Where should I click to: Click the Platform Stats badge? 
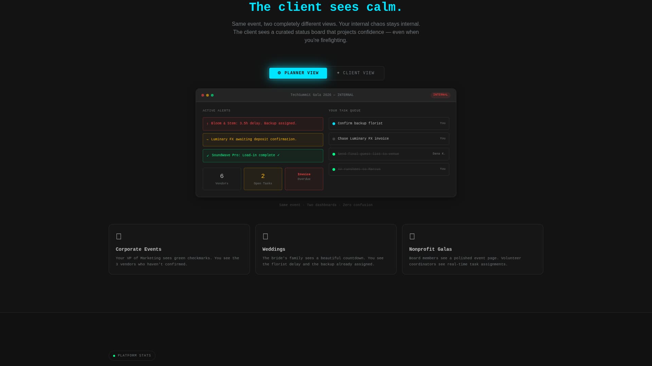coord(132,355)
